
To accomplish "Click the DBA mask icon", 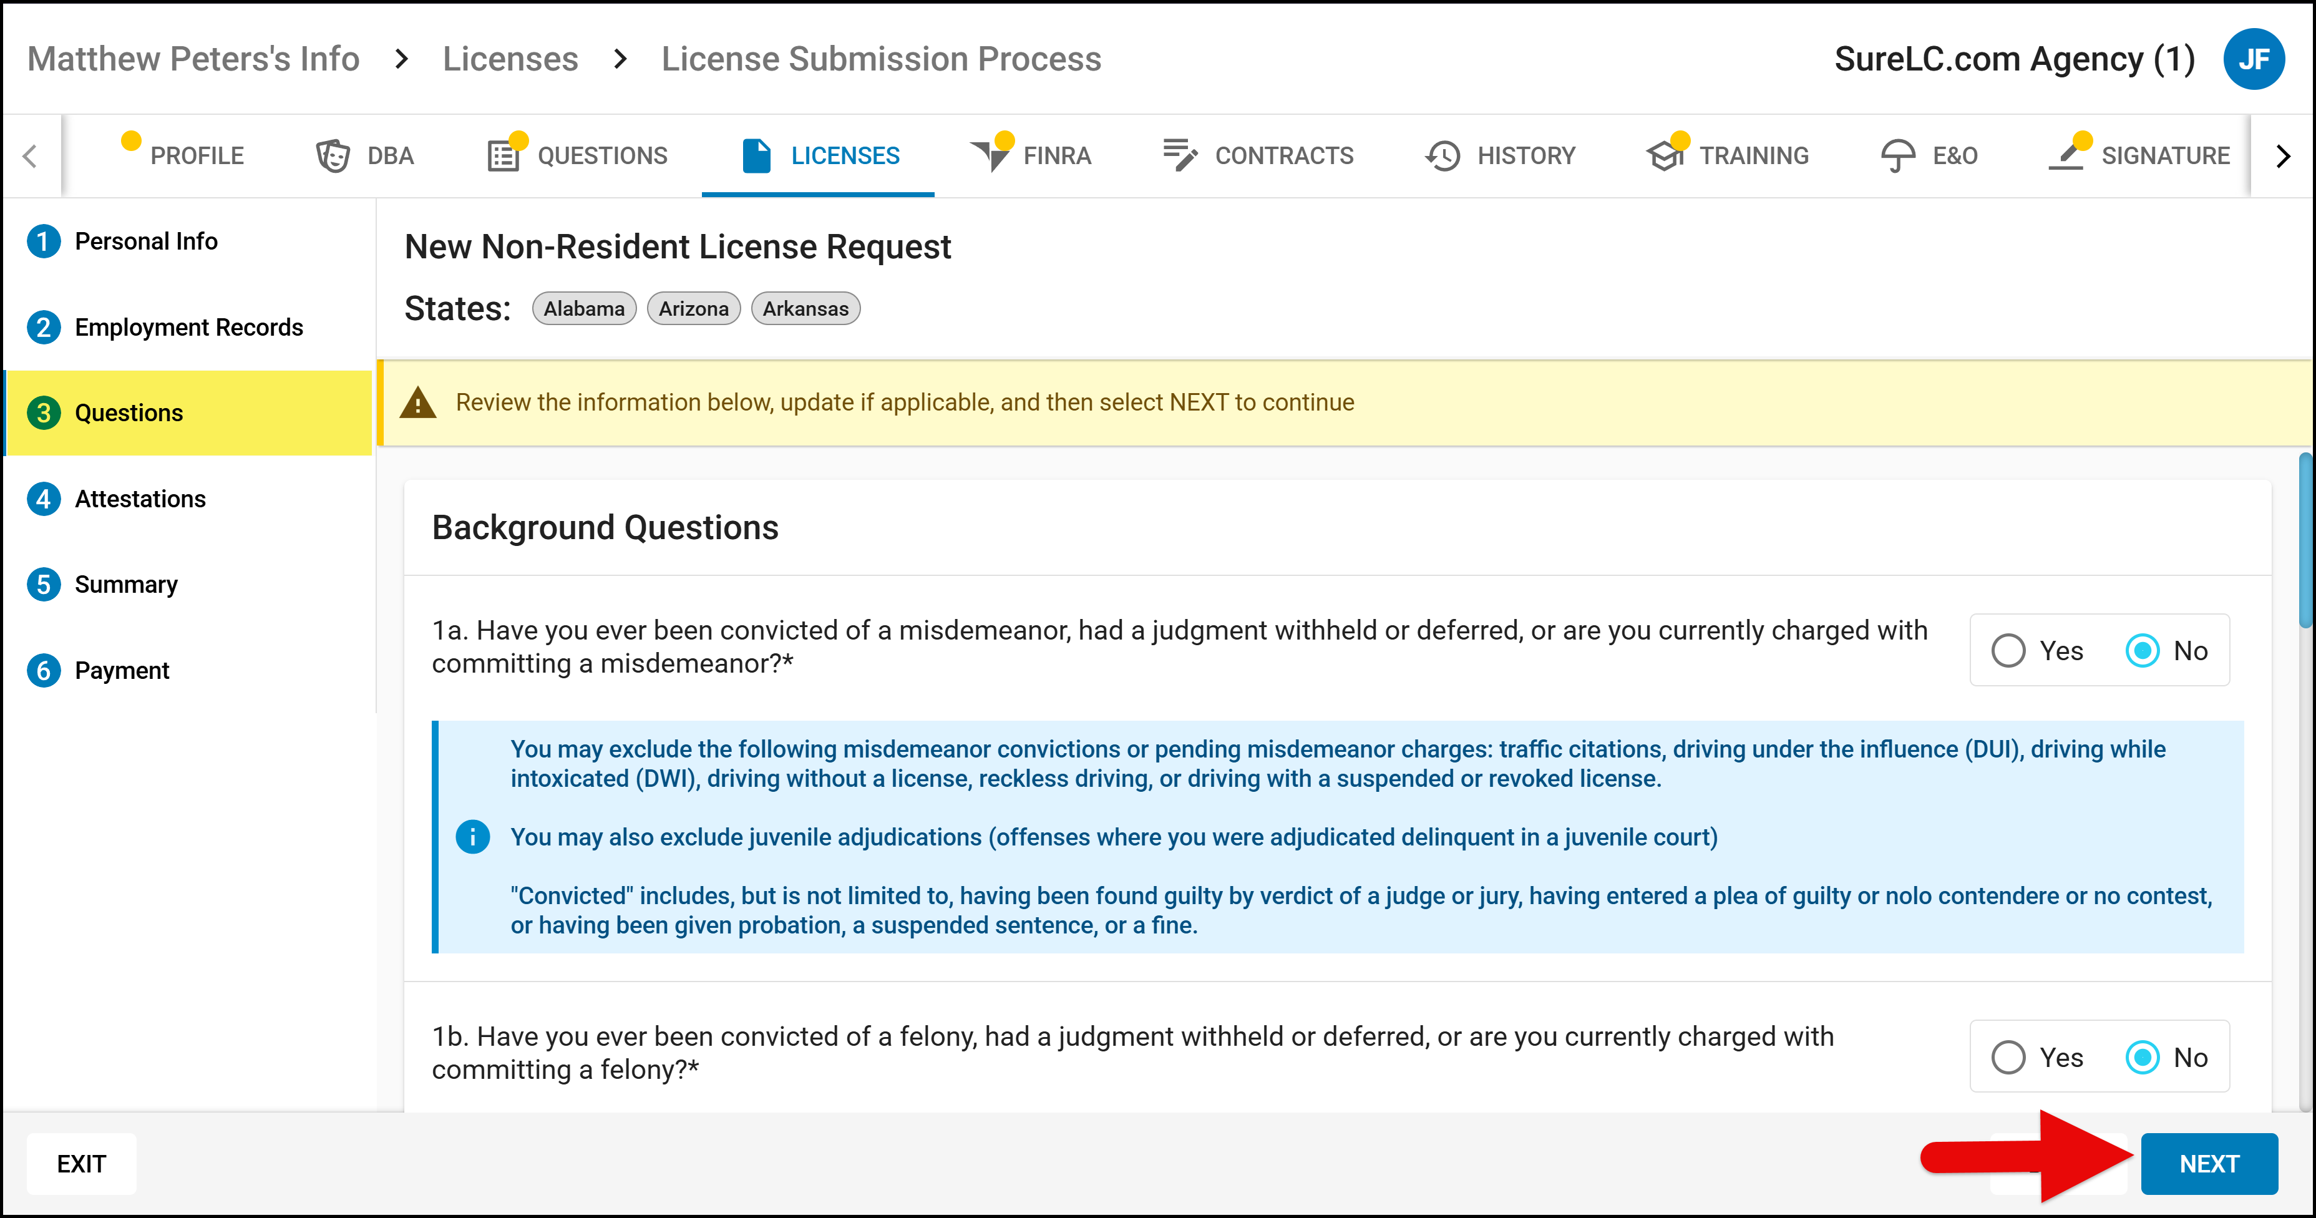I will pyautogui.click(x=333, y=155).
